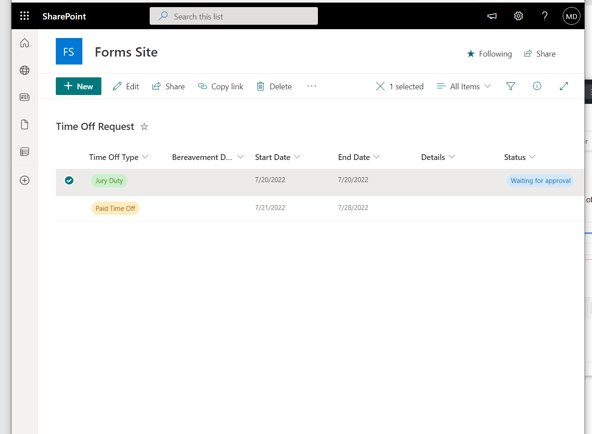Image resolution: width=592 pixels, height=434 pixels.
Task: Click the Paid Time Off tag
Action: click(x=115, y=209)
